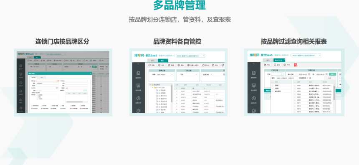The width and height of the screenshot is (359, 165).
Task: Click refresh-arrow toolbar button in 按品牌过滤 screenshot
Action: tap(277, 65)
